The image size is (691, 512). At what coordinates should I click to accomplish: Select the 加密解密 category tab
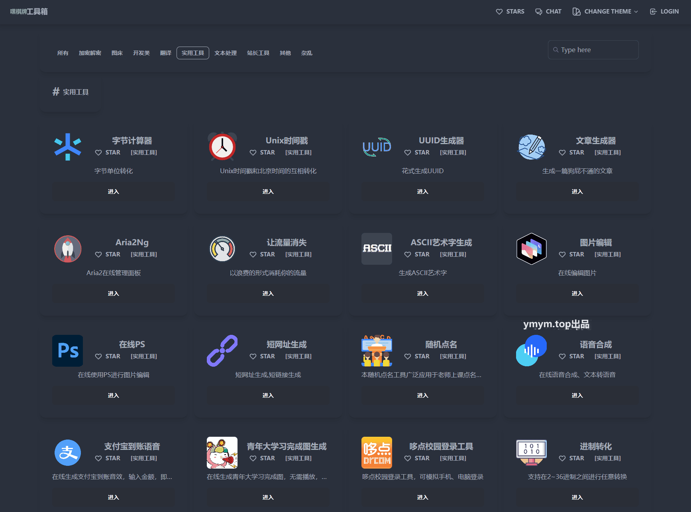tap(90, 53)
